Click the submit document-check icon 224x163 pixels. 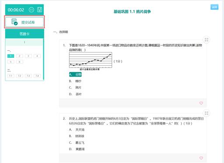pos(14,22)
